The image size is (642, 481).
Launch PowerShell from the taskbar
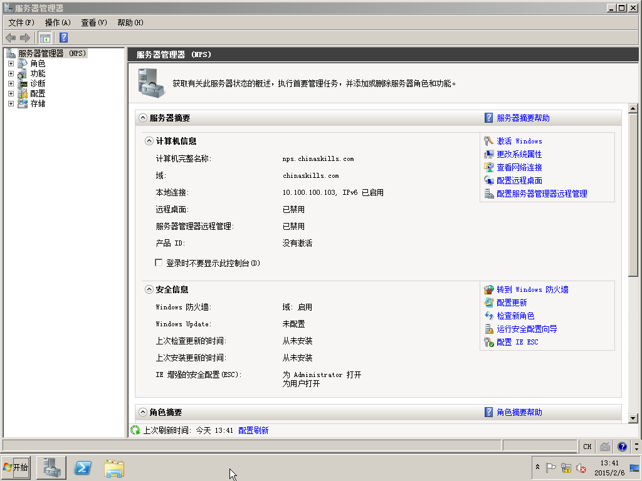coord(83,468)
